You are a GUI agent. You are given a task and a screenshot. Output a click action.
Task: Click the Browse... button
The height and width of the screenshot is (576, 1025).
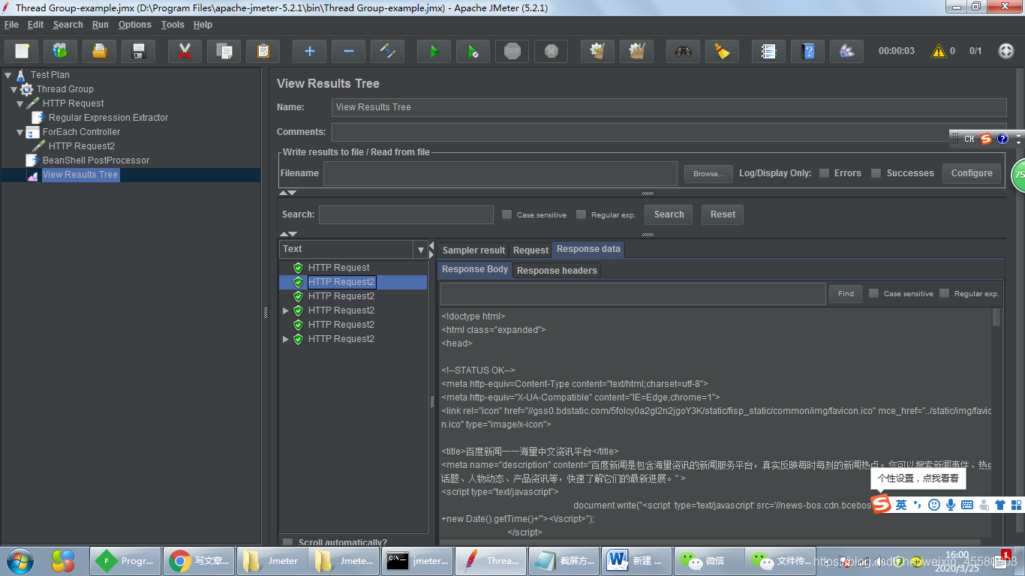tap(708, 173)
